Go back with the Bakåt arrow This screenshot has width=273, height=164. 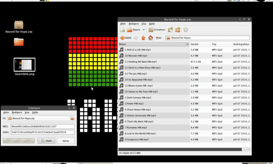126,38
